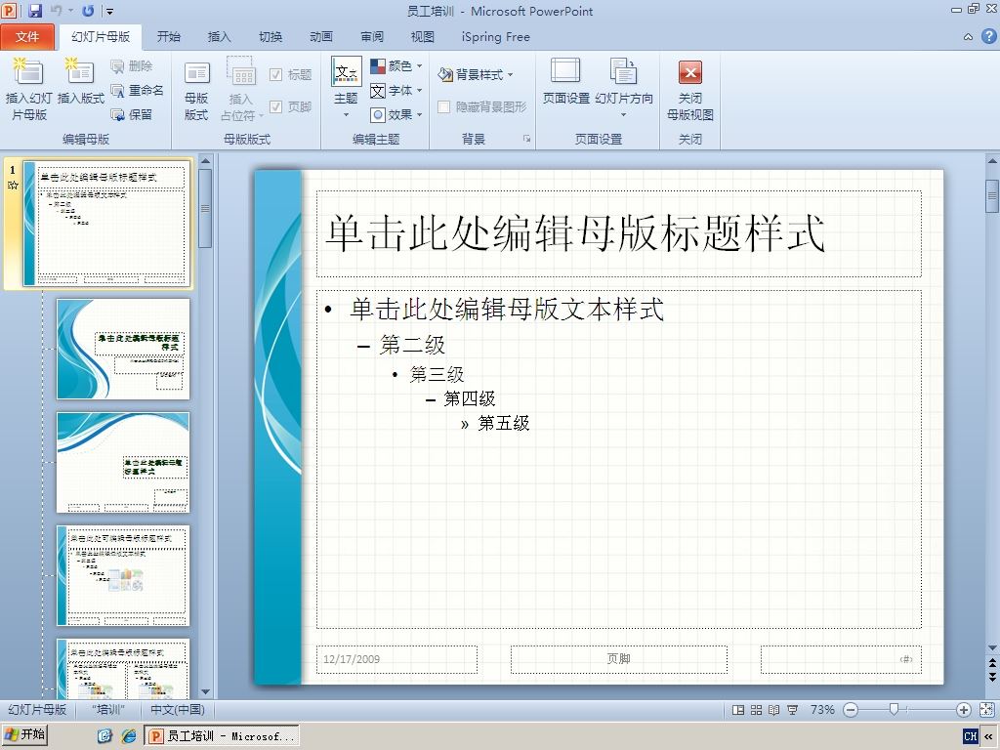Open the 颜色 theme colors dropdown
The width and height of the screenshot is (1000, 750).
click(x=396, y=65)
